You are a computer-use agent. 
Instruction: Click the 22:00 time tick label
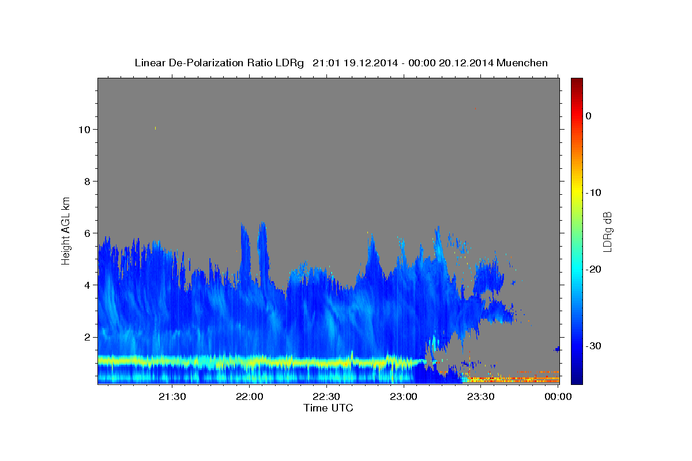point(250,396)
